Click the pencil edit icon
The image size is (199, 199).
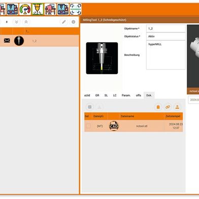(64, 22)
